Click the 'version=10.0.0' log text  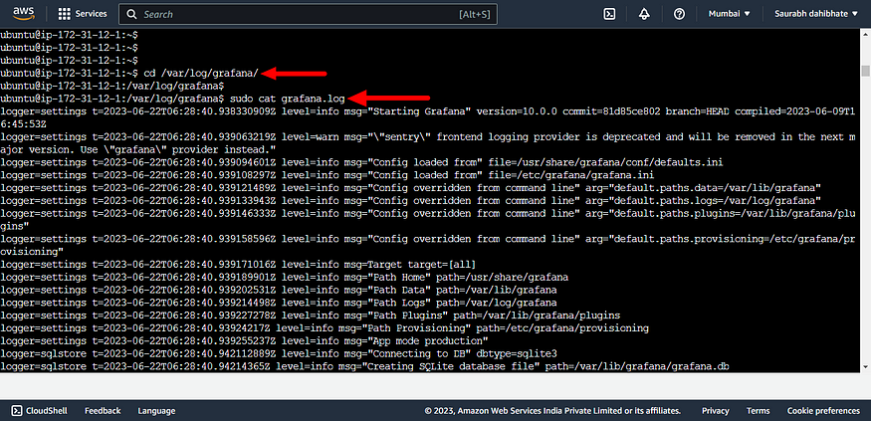point(517,111)
